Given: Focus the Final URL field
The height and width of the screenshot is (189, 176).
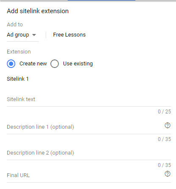Looking at the screenshot, I should [x=85, y=175].
